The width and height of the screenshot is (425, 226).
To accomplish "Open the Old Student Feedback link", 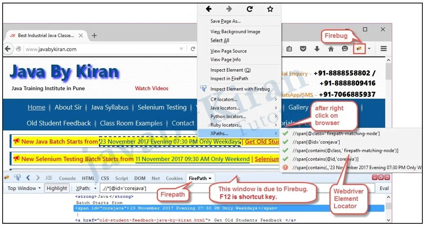I will click(x=59, y=123).
